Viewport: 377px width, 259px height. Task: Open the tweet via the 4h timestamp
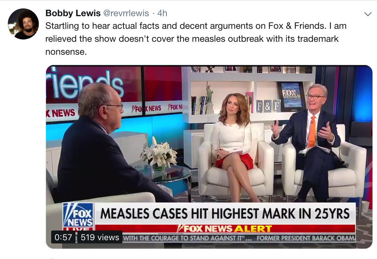click(162, 13)
